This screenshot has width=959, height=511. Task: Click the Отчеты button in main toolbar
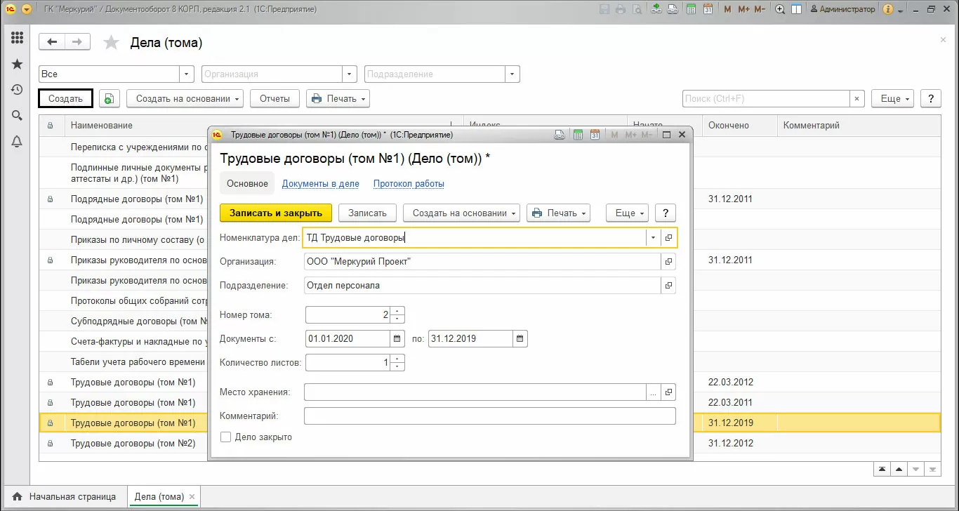coord(275,99)
